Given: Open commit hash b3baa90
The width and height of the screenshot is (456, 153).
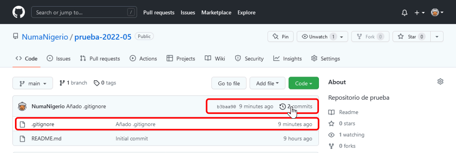Looking at the screenshot, I should [x=226, y=107].
